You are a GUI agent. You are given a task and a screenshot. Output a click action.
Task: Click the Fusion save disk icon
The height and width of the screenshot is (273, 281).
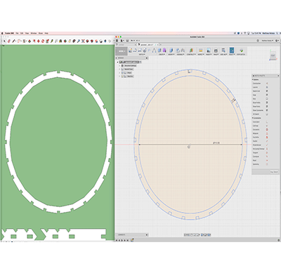tap(127, 41)
